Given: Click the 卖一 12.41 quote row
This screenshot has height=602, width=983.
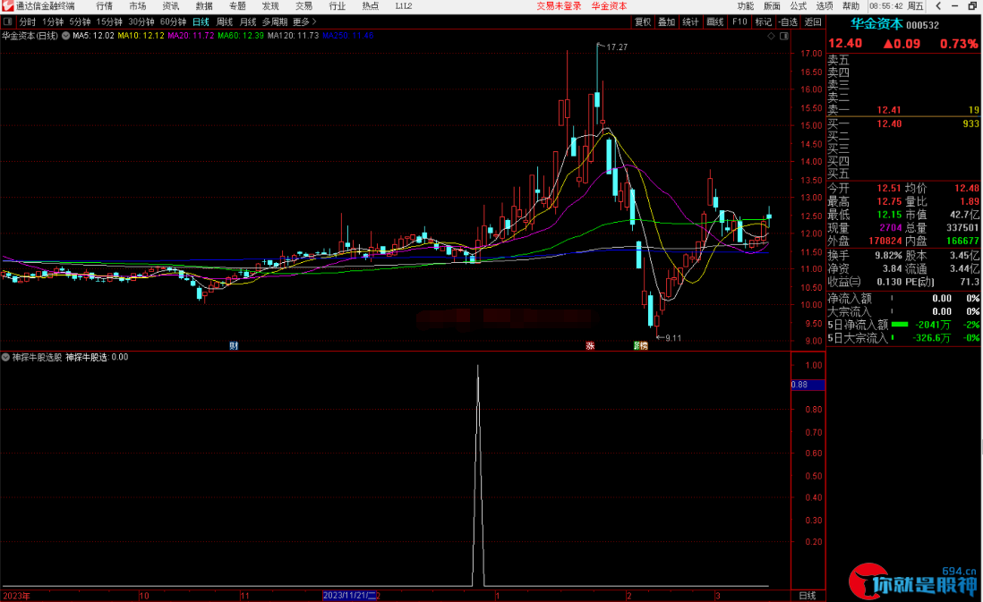Looking at the screenshot, I should [903, 110].
